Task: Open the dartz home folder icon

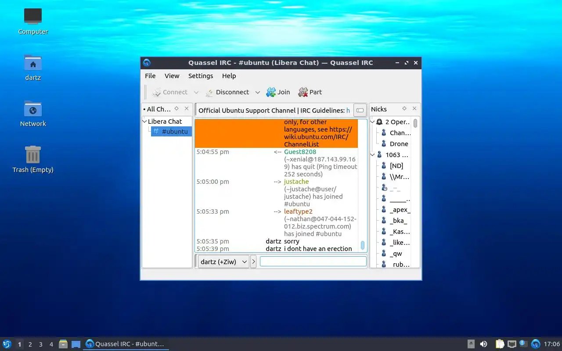Action: 33,67
